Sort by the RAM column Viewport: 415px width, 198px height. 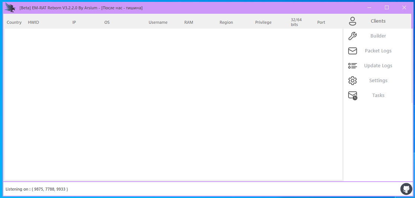pos(189,22)
